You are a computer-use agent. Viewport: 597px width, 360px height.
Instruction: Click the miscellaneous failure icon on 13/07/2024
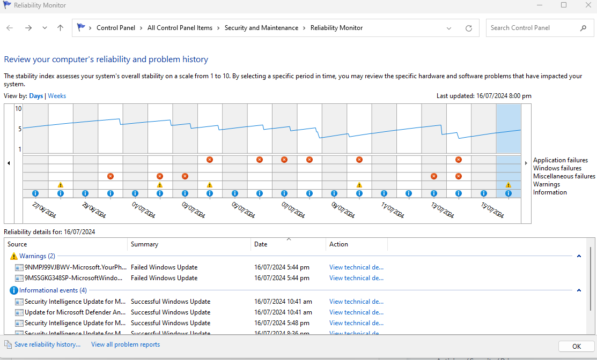coord(433,176)
